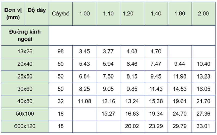Click the cell showing 33.01

[203, 126]
